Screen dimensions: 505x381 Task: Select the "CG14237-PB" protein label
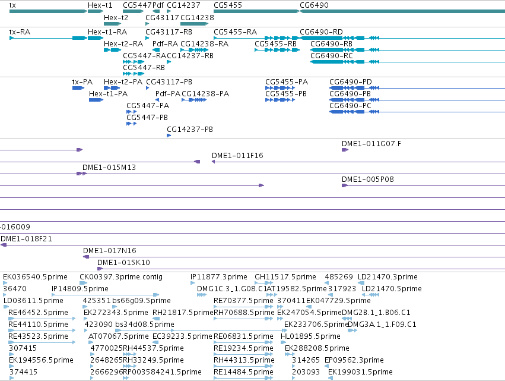coord(190,130)
